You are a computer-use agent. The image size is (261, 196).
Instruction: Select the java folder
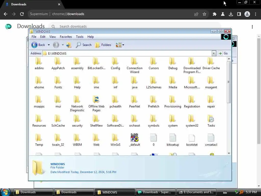point(135,83)
